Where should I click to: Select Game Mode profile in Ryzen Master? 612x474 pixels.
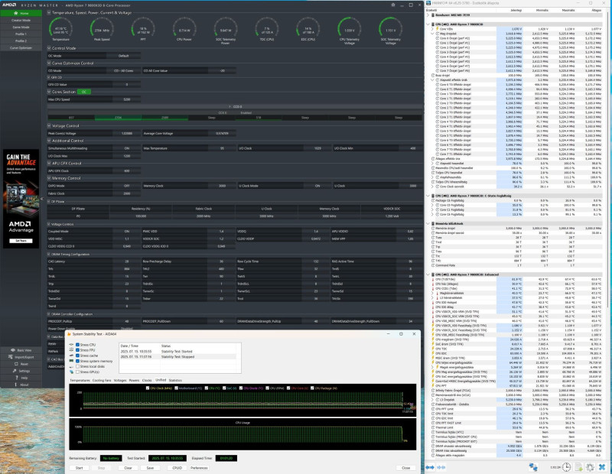[x=21, y=28]
